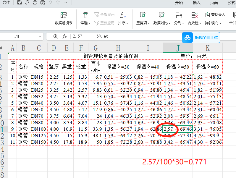Click the 数据对比 data compare icon
The width and height of the screenshot is (236, 178).
[162, 15]
